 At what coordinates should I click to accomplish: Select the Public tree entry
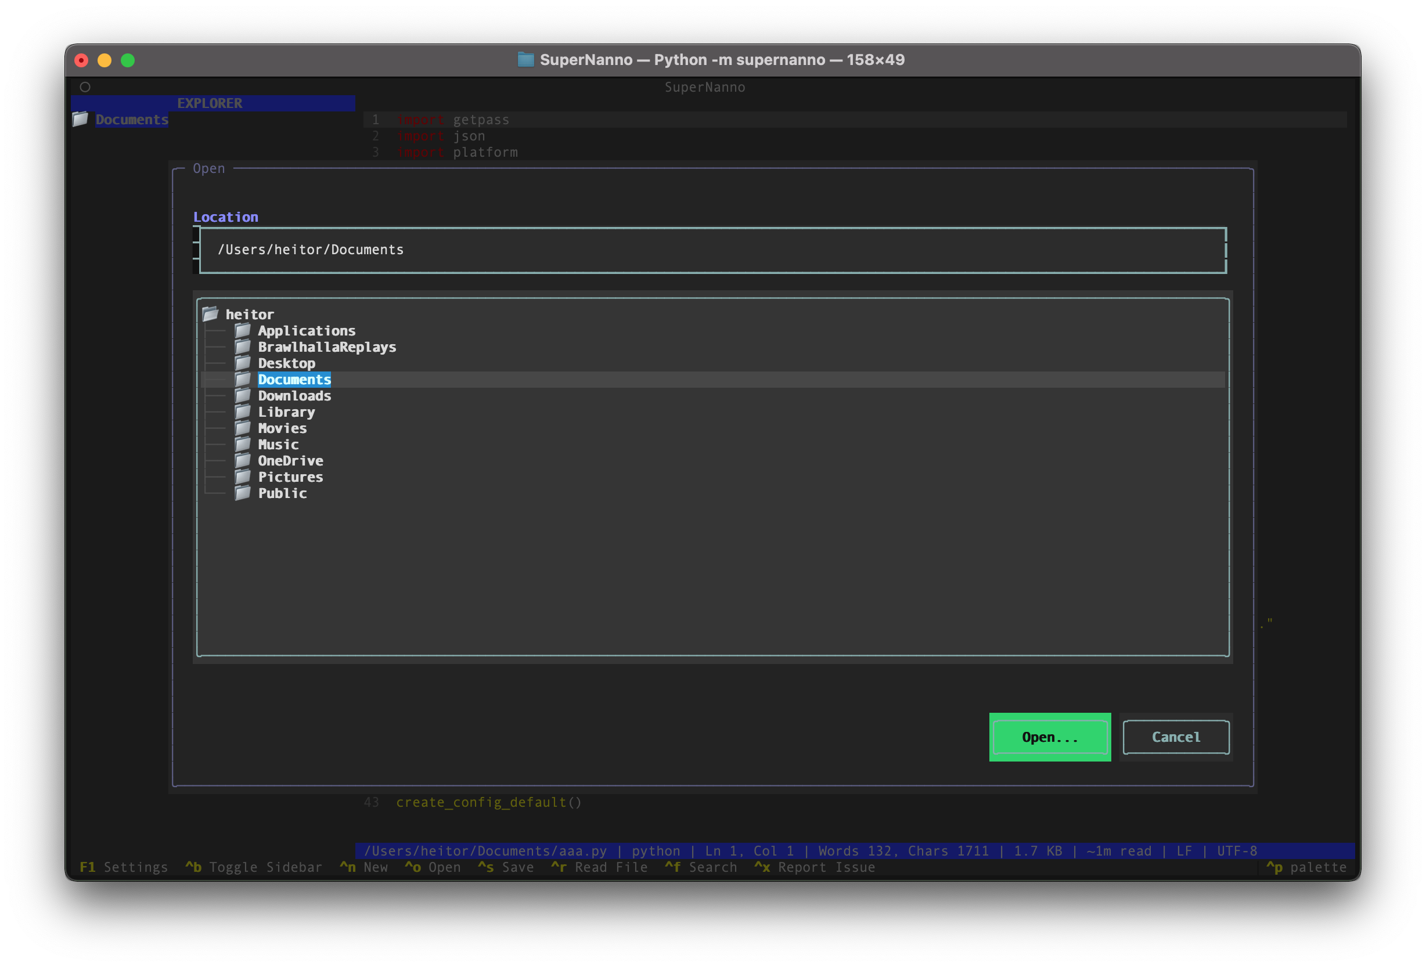click(x=282, y=493)
